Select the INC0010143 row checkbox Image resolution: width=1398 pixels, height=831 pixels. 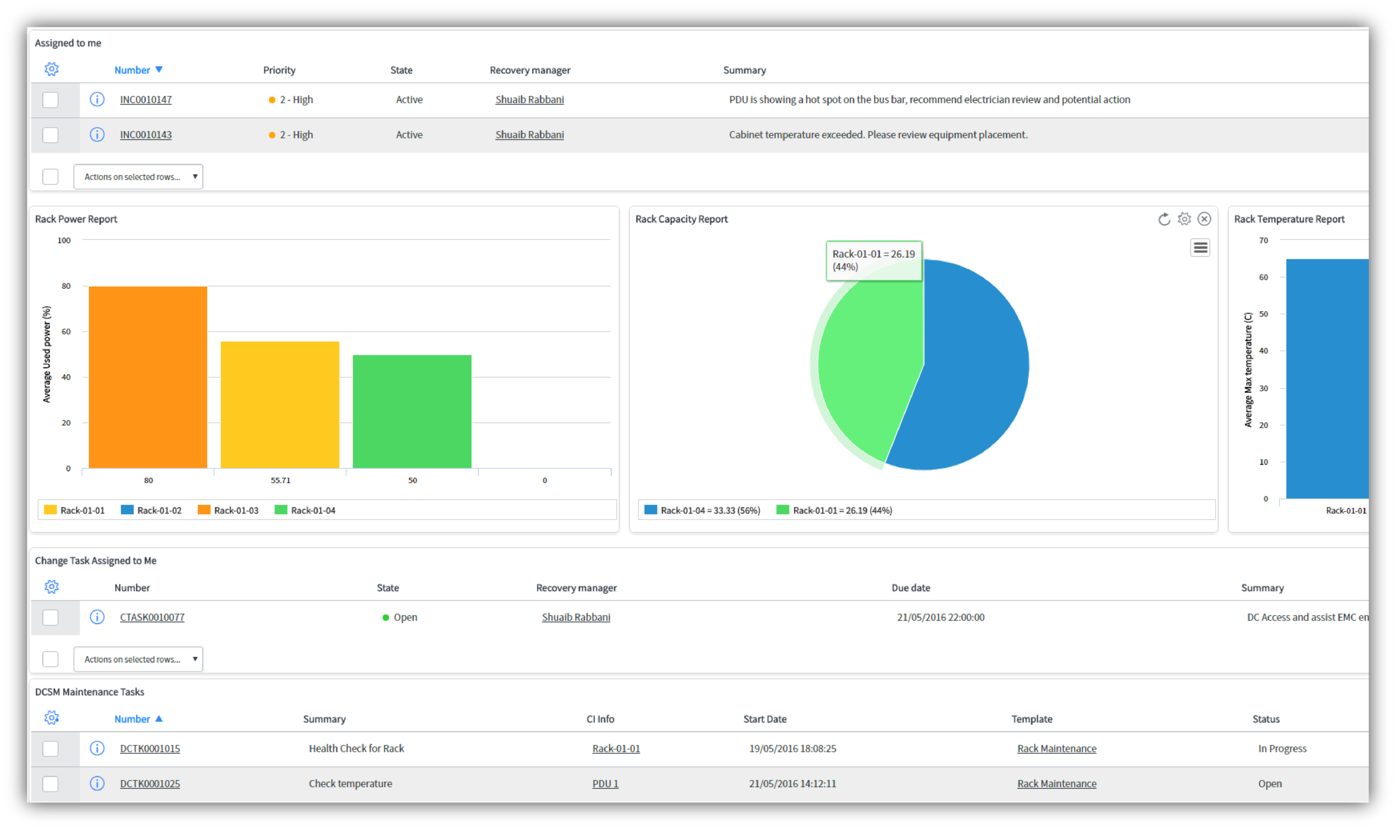pyautogui.click(x=50, y=135)
